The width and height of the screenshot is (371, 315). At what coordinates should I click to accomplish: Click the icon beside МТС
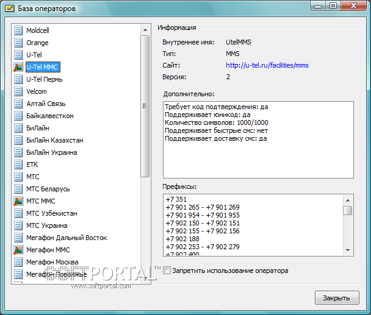18,177
